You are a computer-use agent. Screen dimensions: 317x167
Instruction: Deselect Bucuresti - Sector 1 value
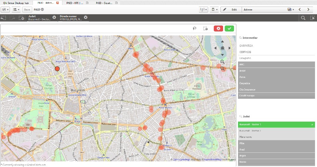(x=277, y=125)
